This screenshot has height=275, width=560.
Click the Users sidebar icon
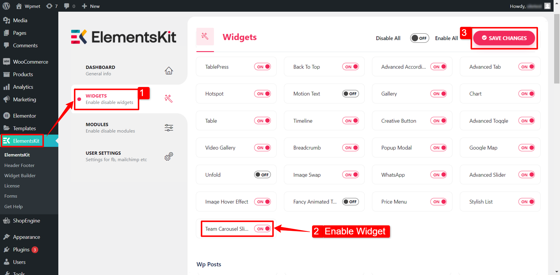(x=6, y=262)
